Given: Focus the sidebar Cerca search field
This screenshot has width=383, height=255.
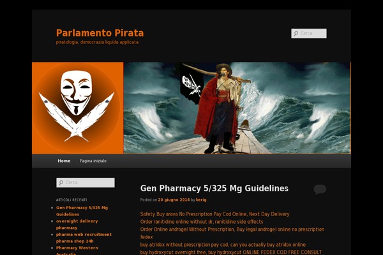Looking at the screenshot, I should 86,182.
